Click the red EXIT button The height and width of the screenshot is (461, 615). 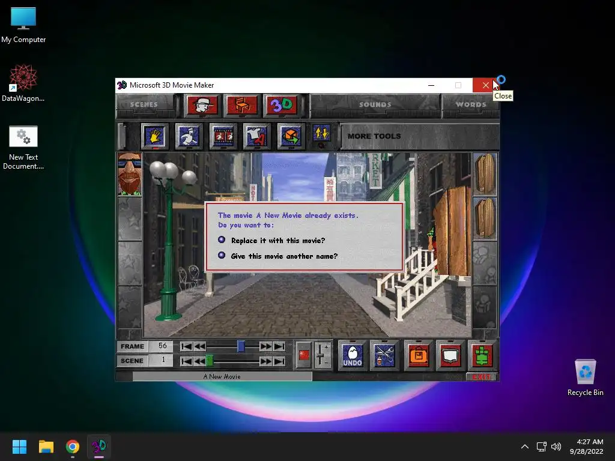tap(481, 377)
